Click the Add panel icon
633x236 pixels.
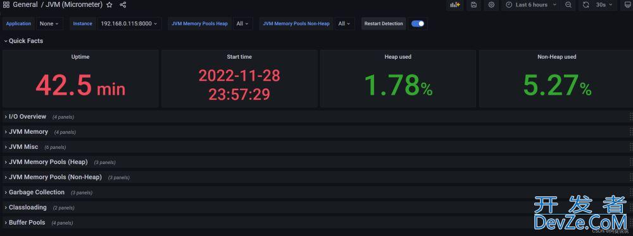(x=455, y=5)
